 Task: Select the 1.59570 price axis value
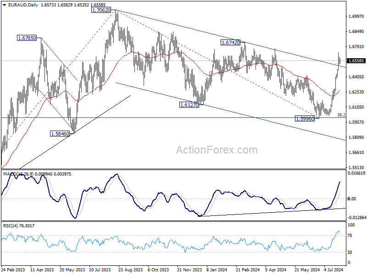(356, 122)
